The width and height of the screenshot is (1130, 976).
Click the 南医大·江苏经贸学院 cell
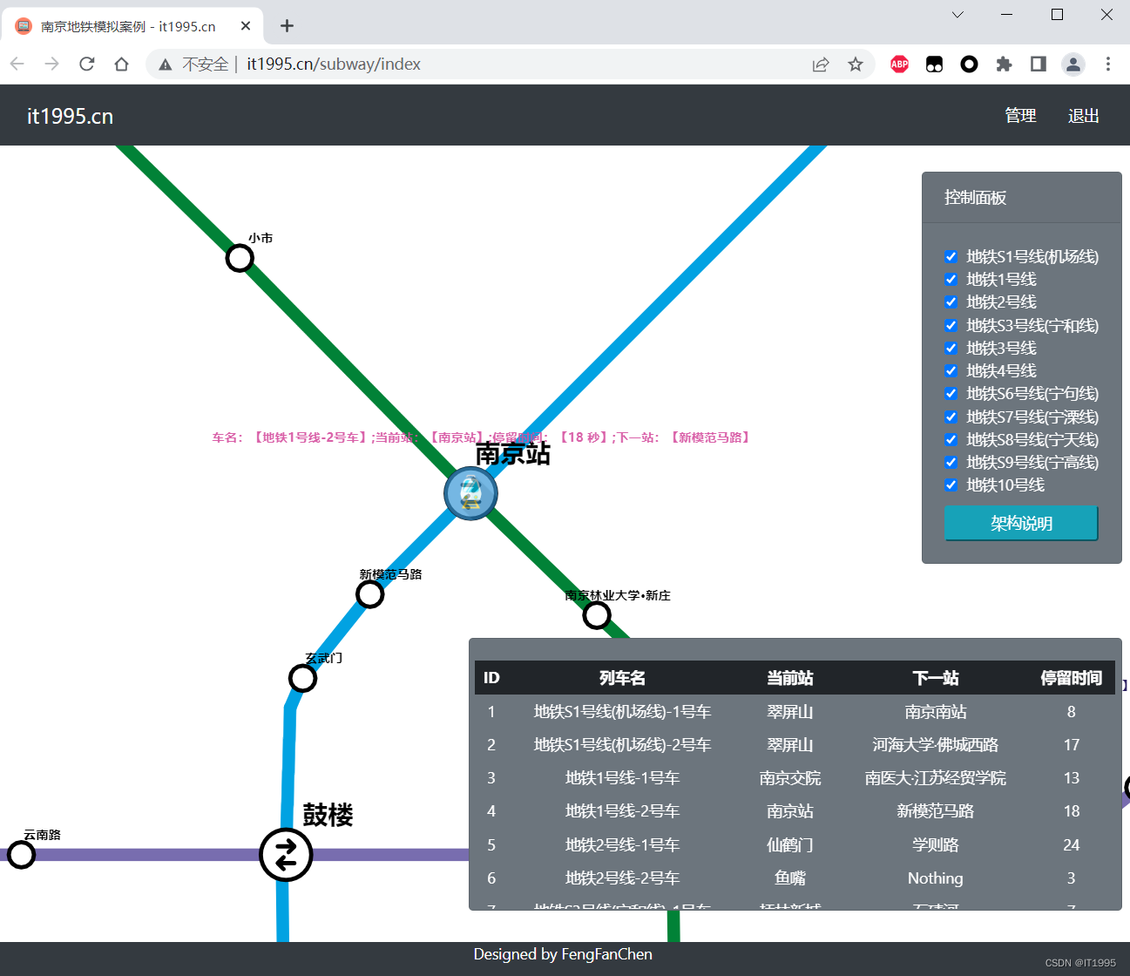click(x=936, y=778)
